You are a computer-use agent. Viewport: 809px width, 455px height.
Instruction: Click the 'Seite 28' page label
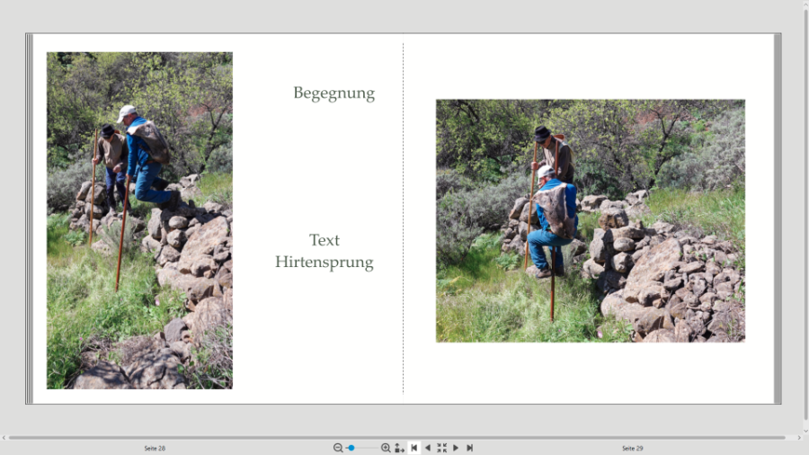[x=155, y=449]
